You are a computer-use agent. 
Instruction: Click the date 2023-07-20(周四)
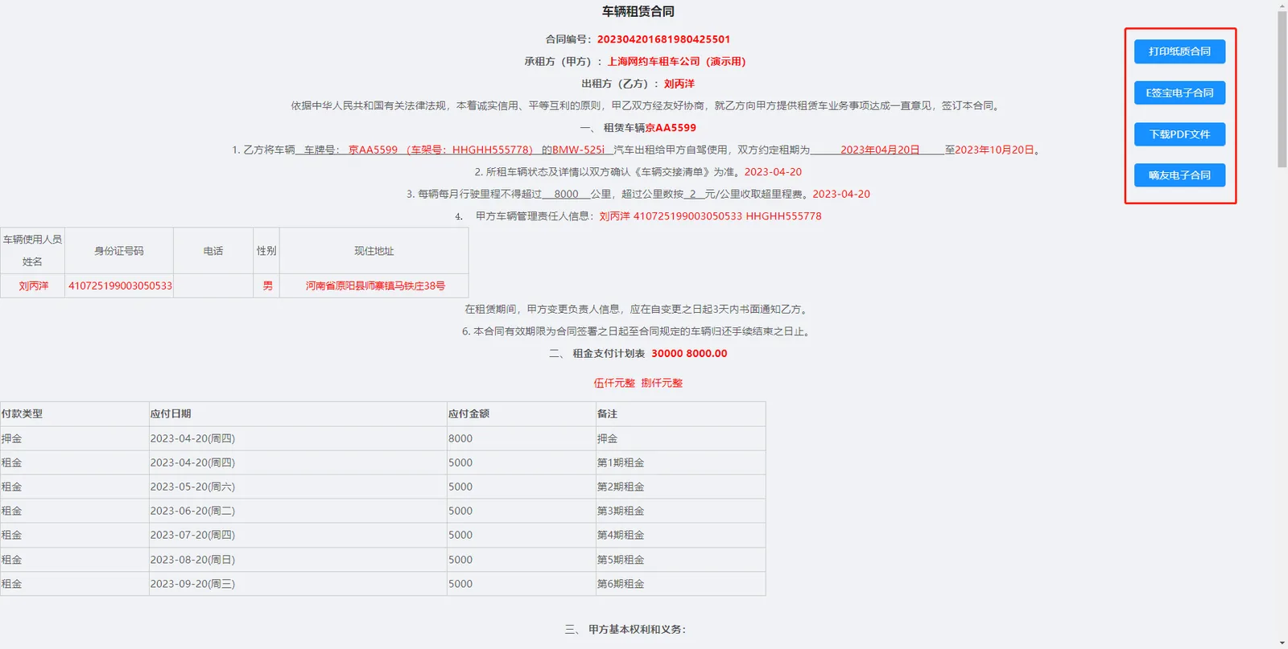192,536
